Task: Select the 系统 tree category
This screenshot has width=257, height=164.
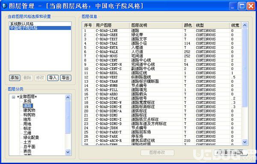Action: click(27, 101)
